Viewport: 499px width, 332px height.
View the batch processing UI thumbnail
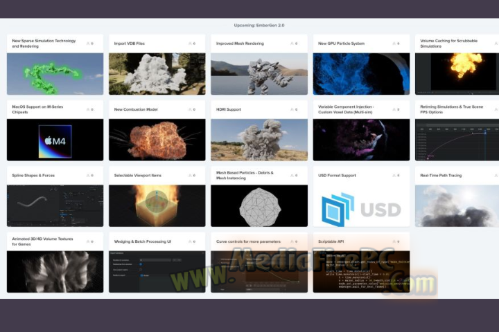click(x=157, y=272)
